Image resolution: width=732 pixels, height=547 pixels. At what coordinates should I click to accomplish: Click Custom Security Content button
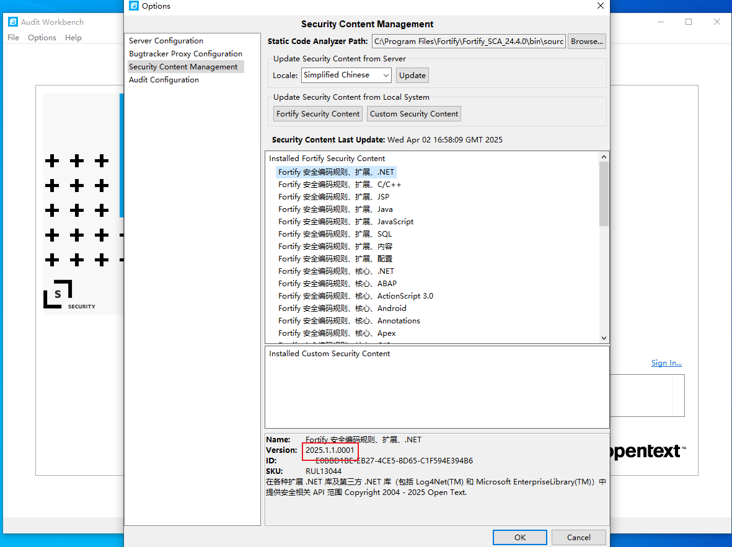414,114
